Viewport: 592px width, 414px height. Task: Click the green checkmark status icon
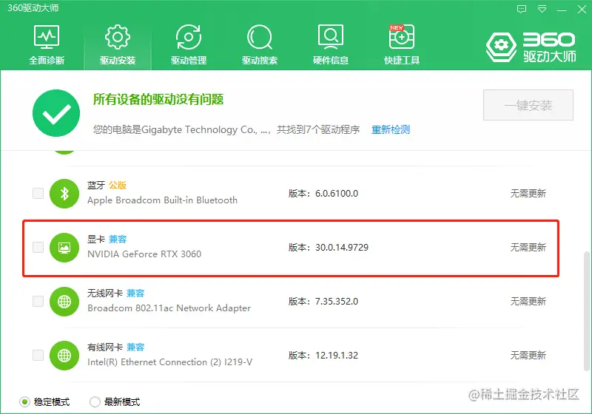point(56,113)
